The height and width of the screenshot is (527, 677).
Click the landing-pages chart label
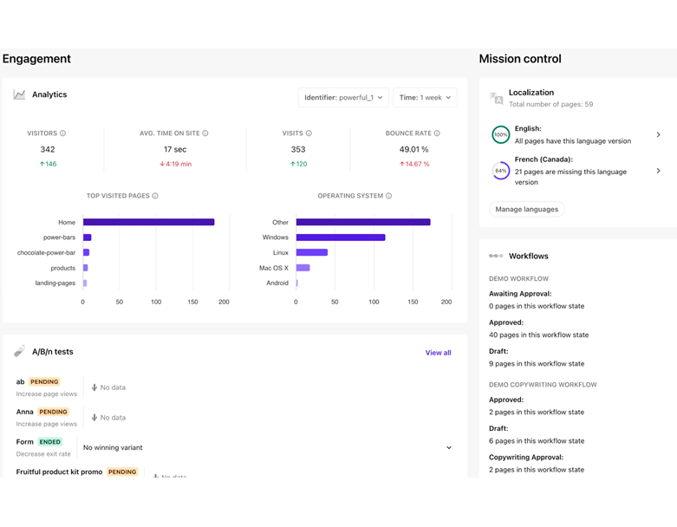pos(55,283)
